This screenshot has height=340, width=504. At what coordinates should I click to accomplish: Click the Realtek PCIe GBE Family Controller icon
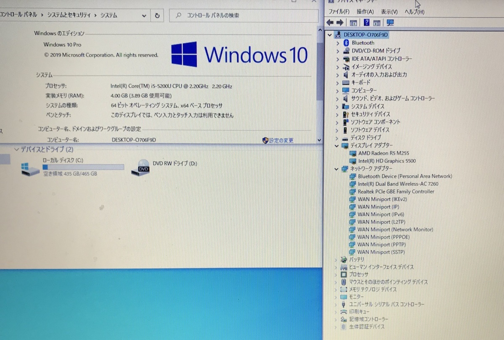353,192
